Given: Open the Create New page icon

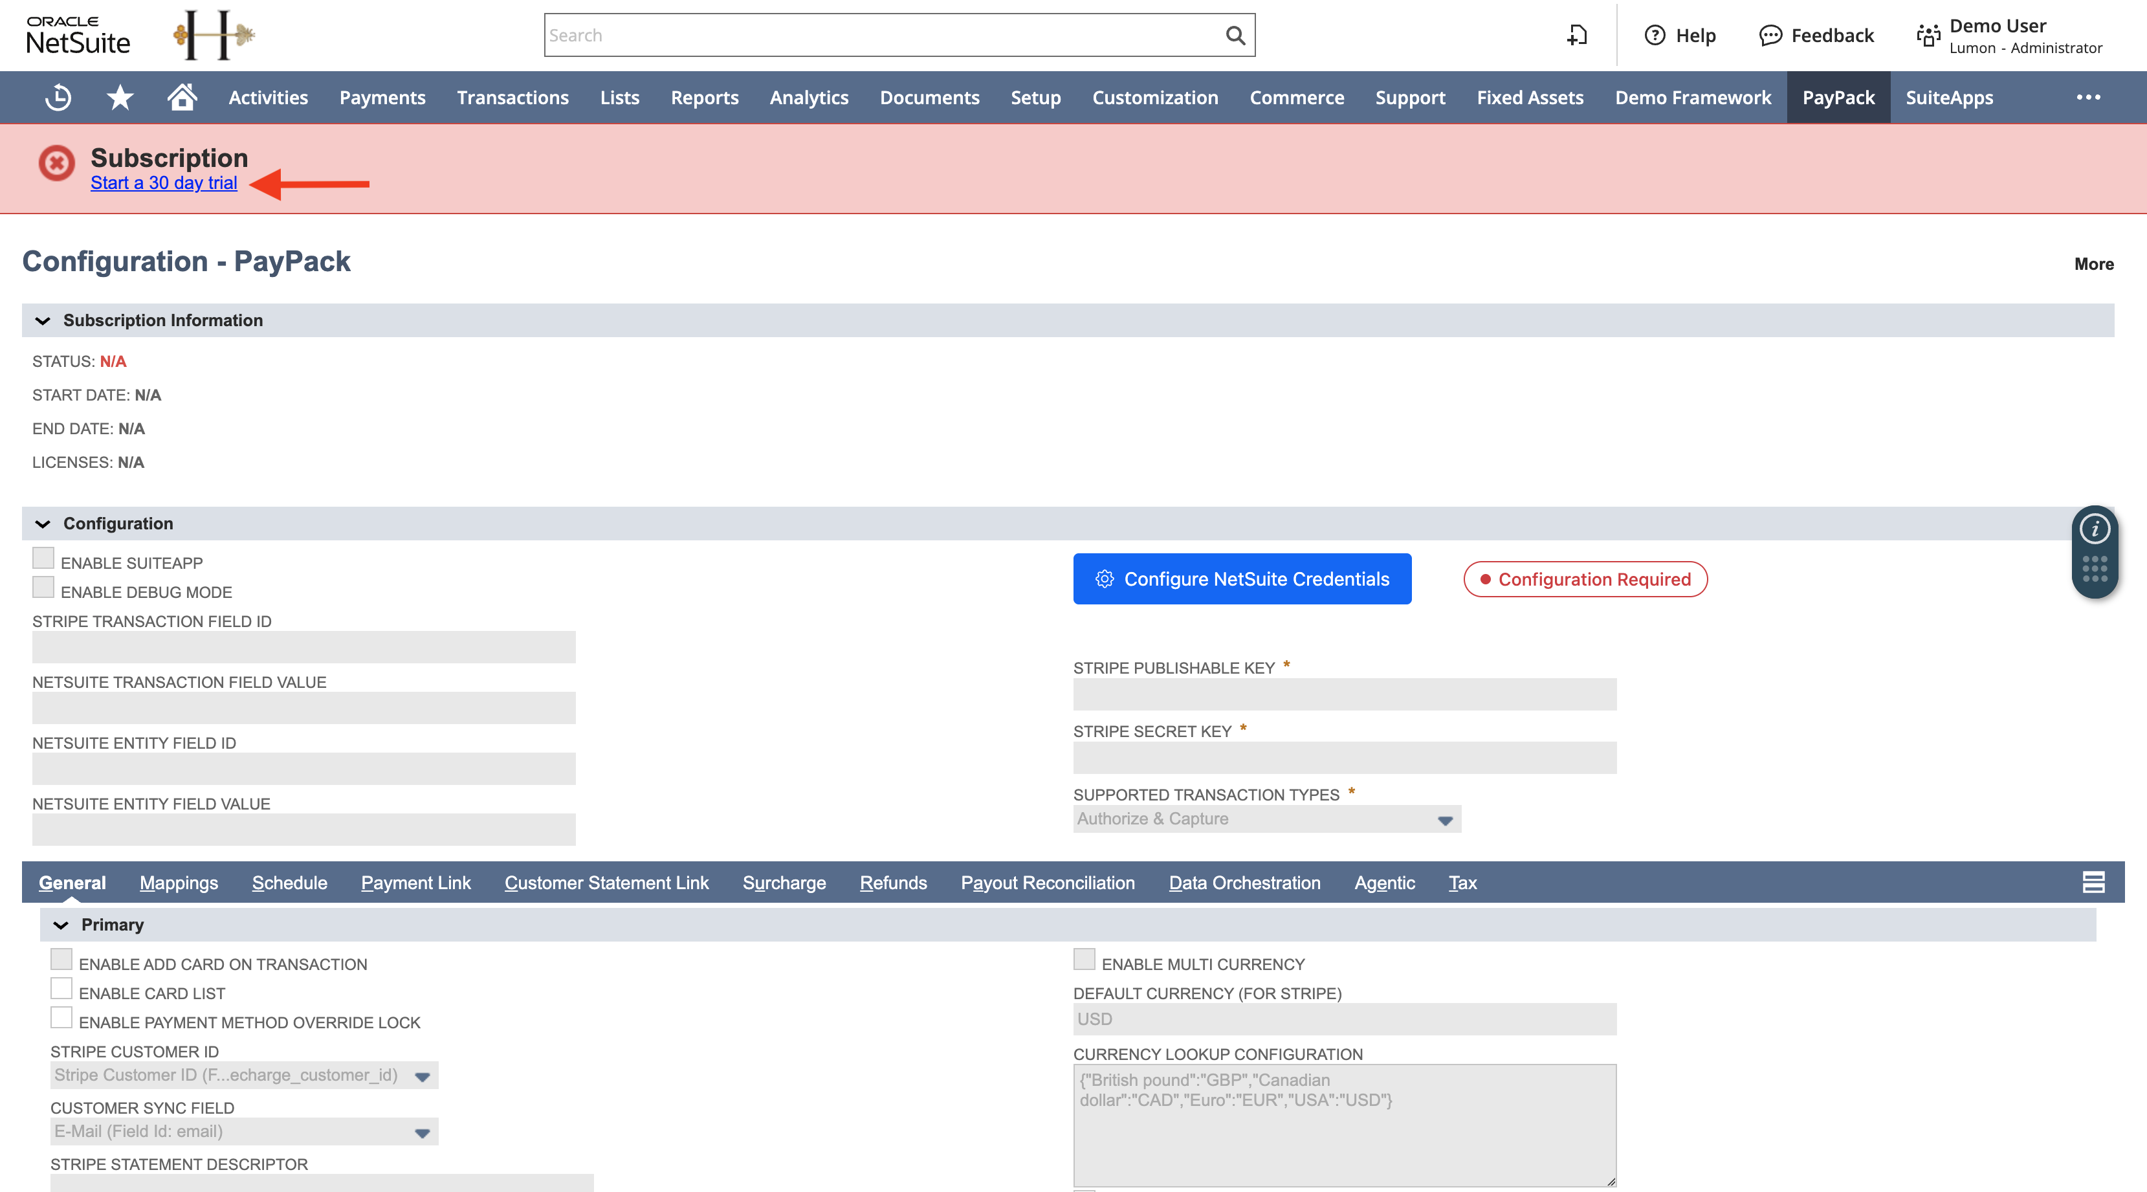Looking at the screenshot, I should tap(1577, 35).
